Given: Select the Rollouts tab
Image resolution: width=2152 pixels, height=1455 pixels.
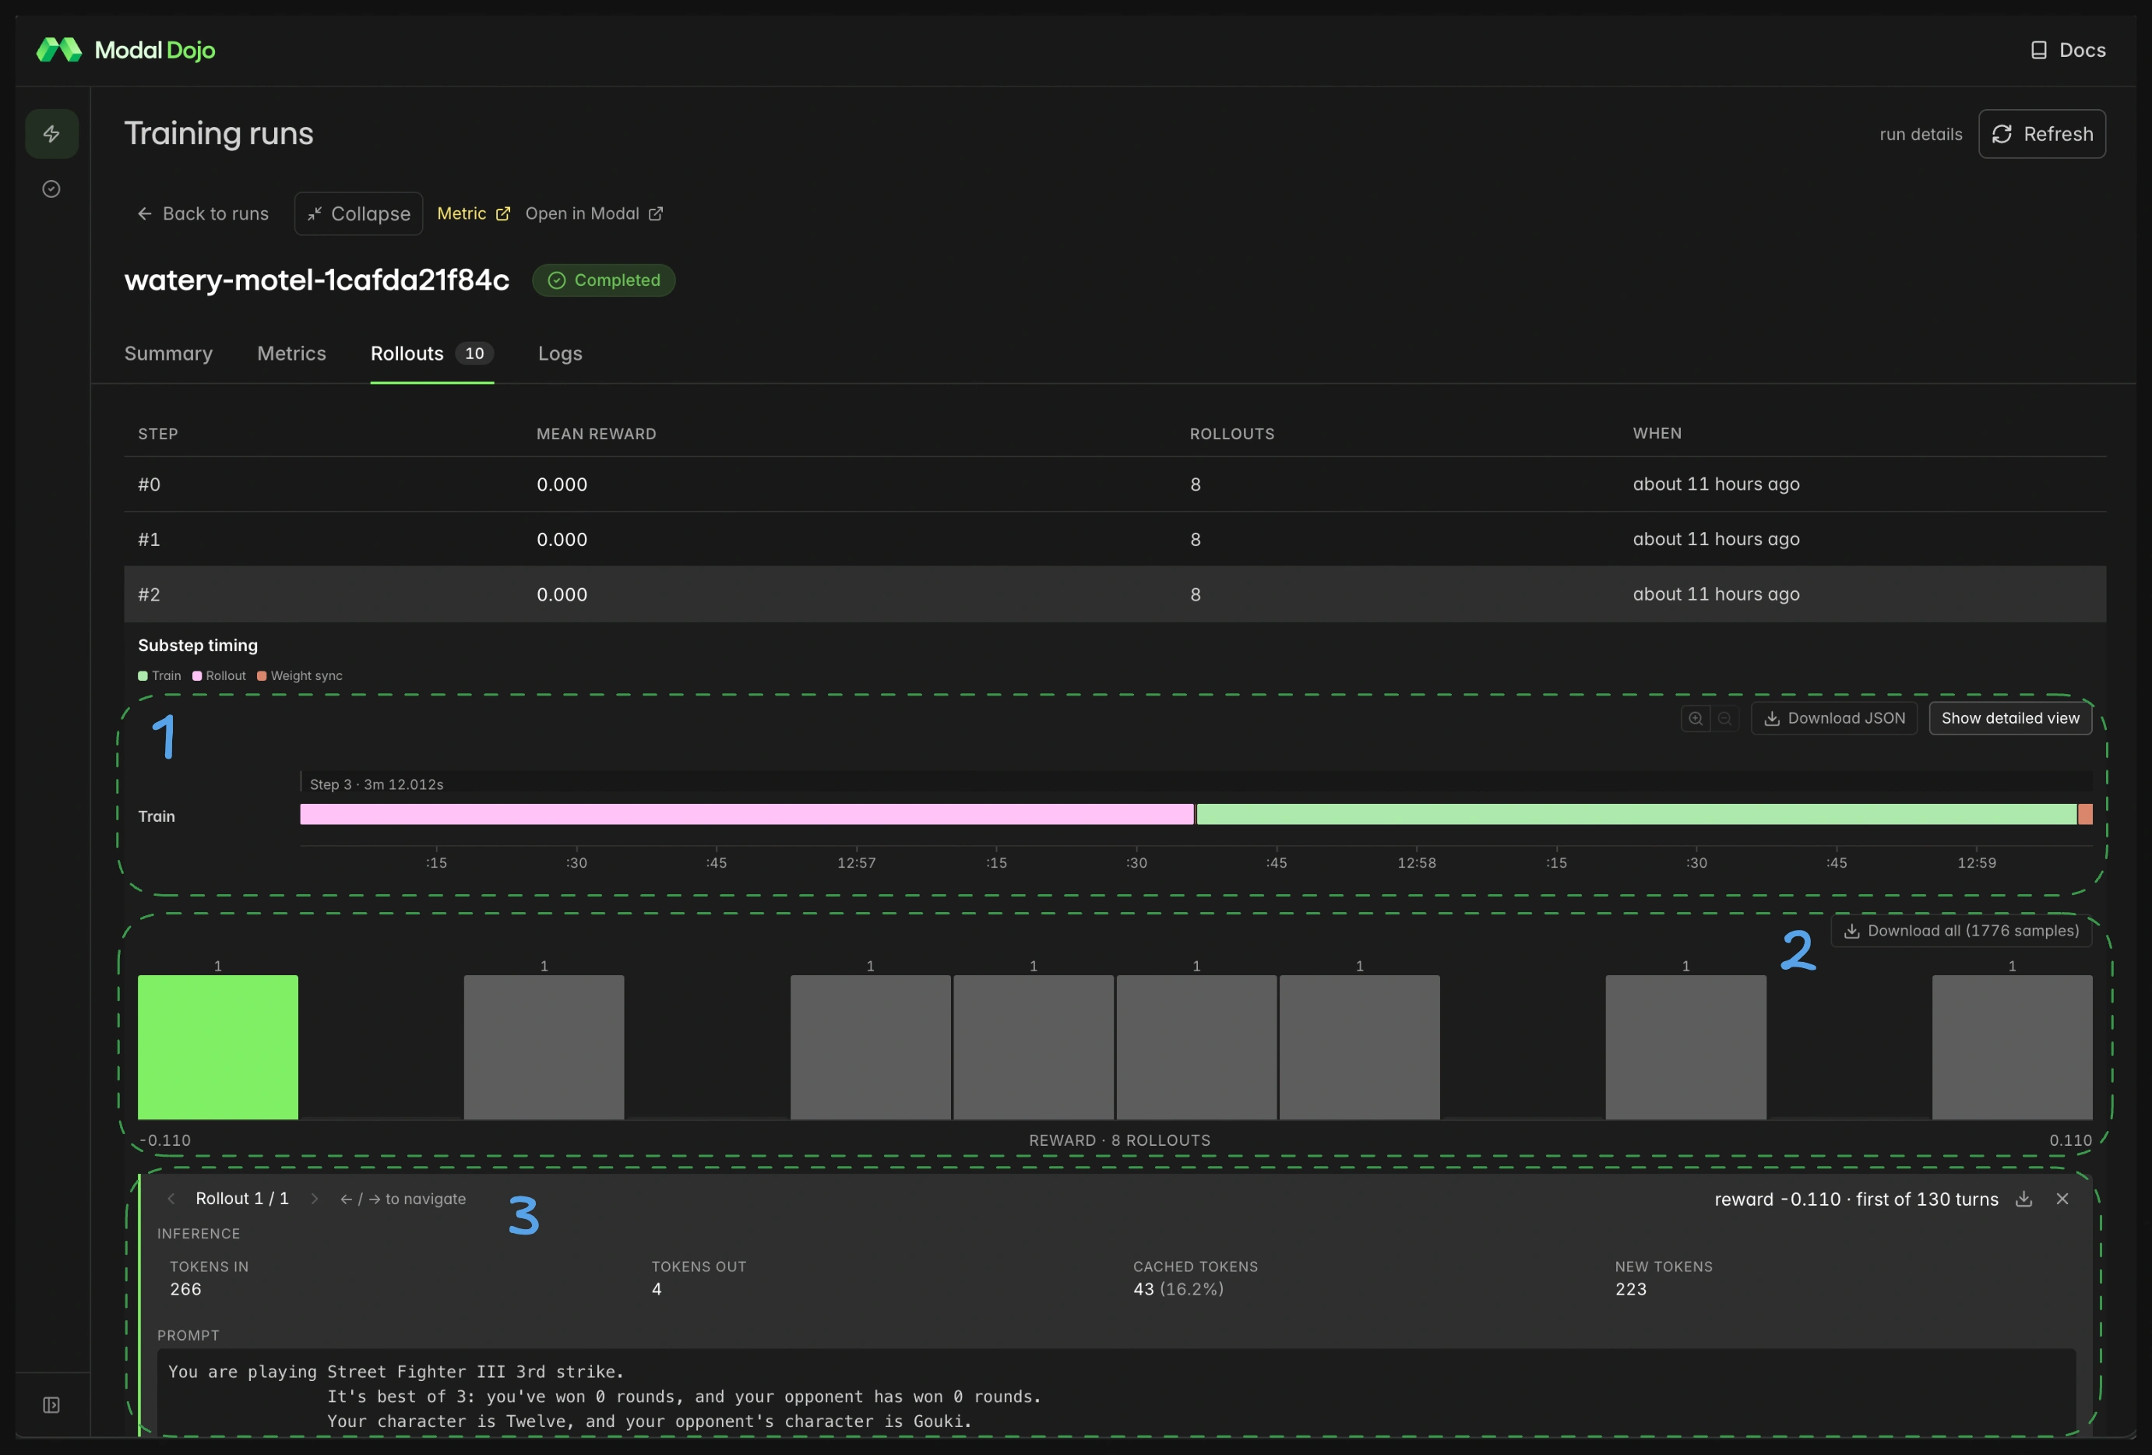Looking at the screenshot, I should pyautogui.click(x=431, y=354).
